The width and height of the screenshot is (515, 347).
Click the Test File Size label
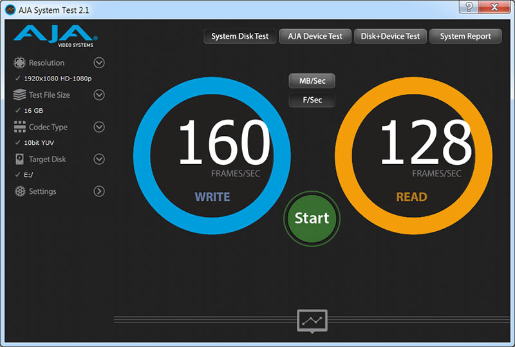tap(50, 95)
